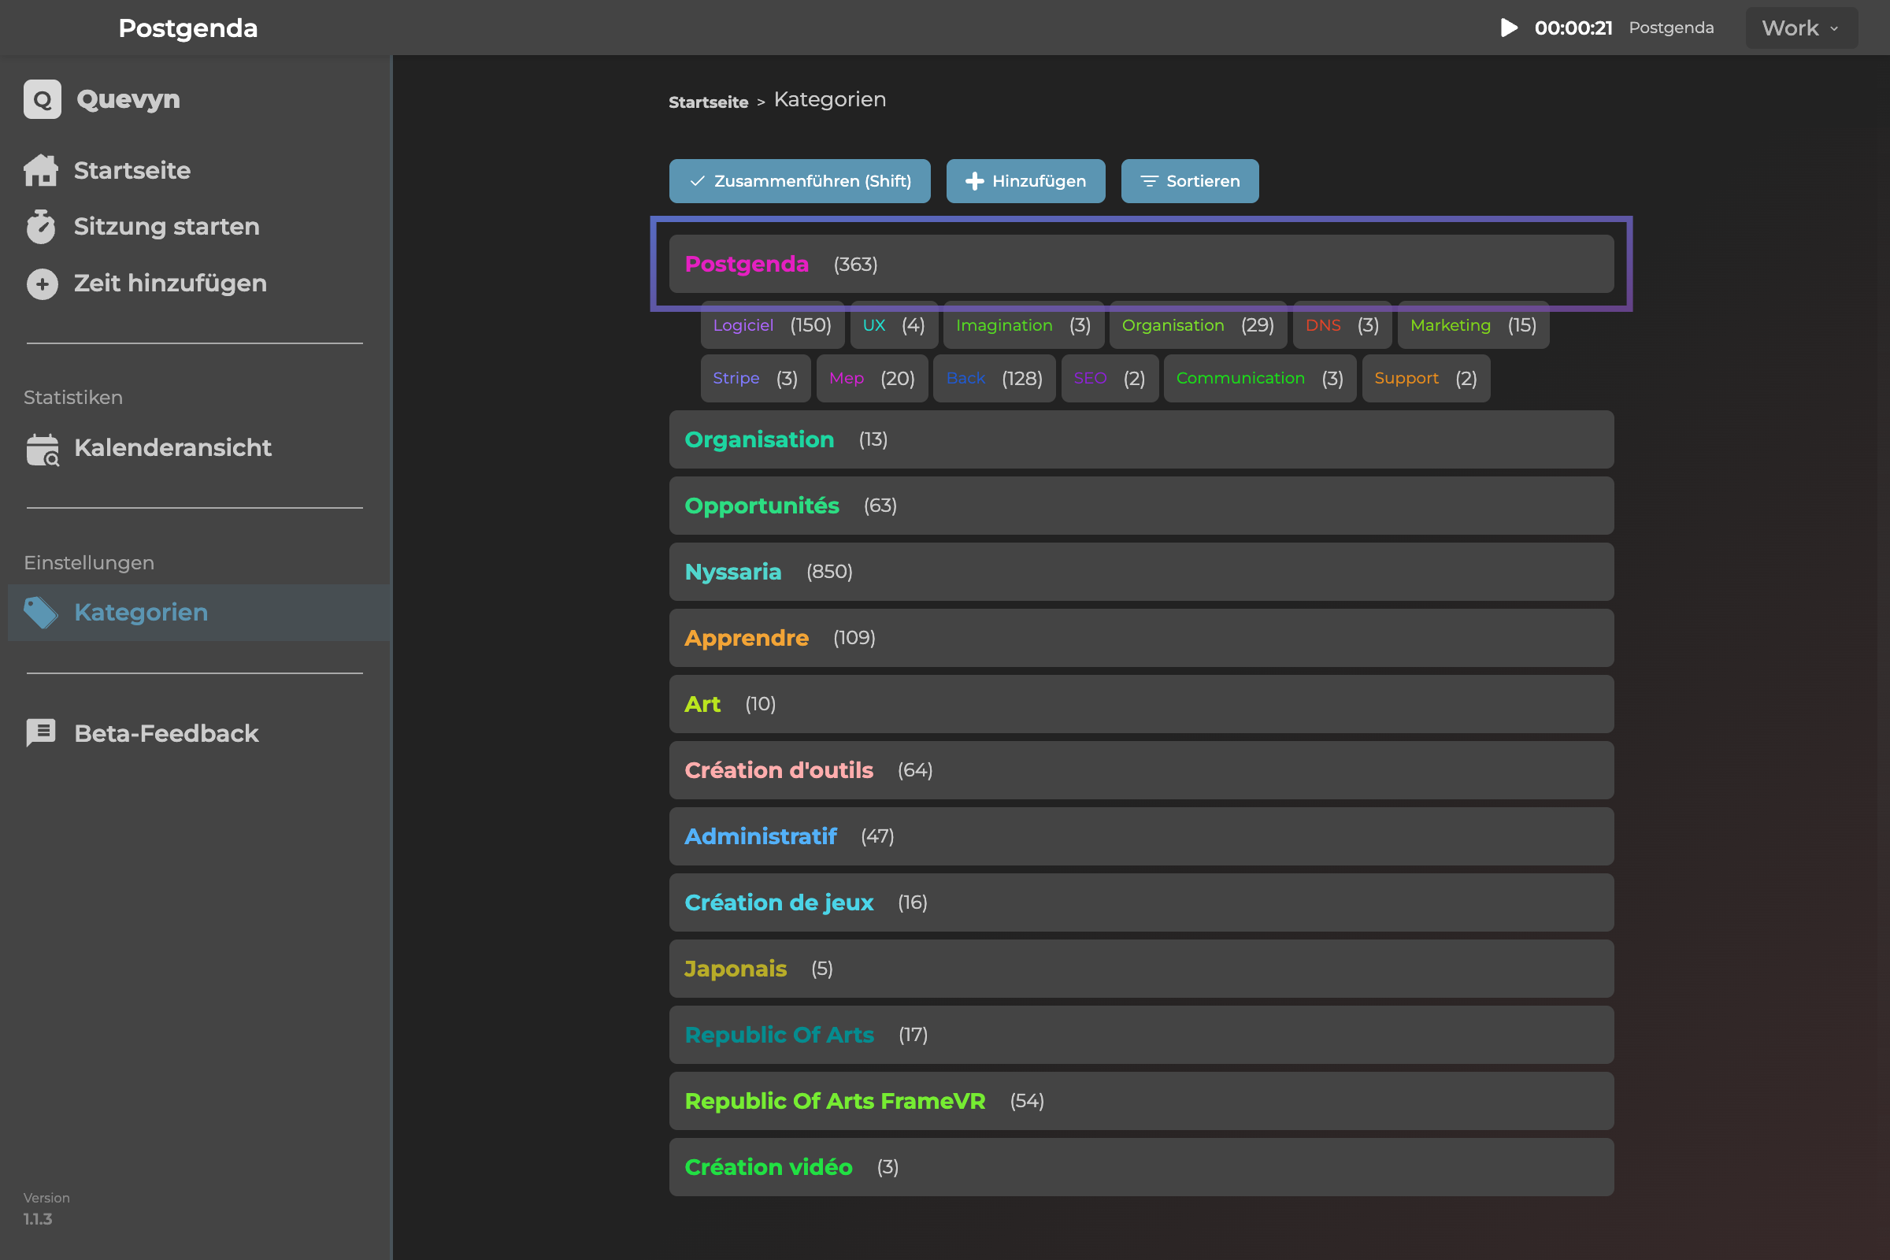Image resolution: width=1890 pixels, height=1260 pixels.
Task: Select the Marketing (15) subcategory chip
Action: pyautogui.click(x=1473, y=325)
